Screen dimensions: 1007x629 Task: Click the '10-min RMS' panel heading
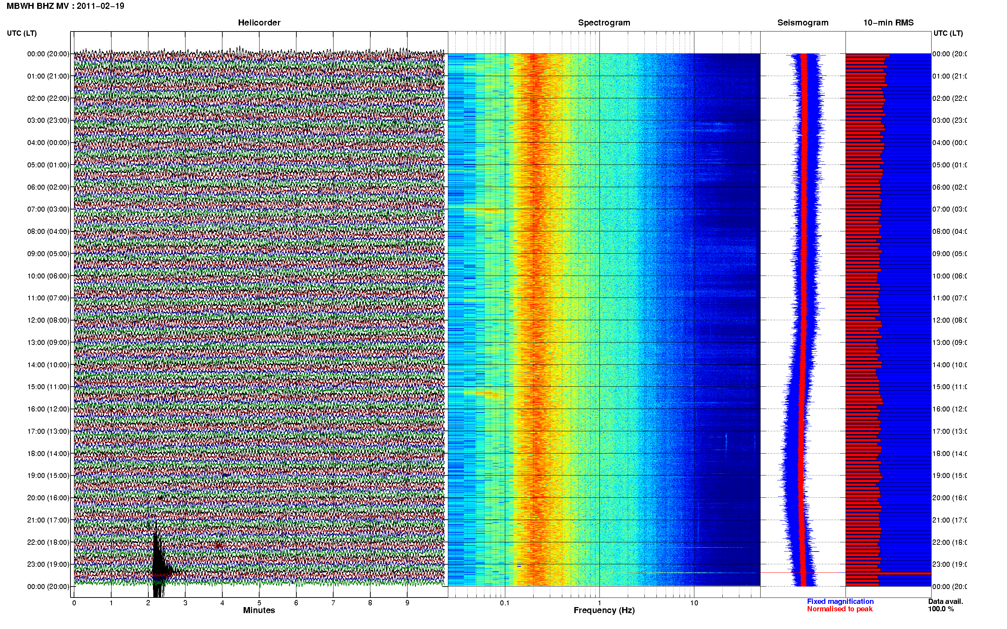(888, 23)
